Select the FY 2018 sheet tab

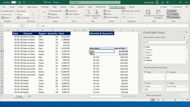19,96
